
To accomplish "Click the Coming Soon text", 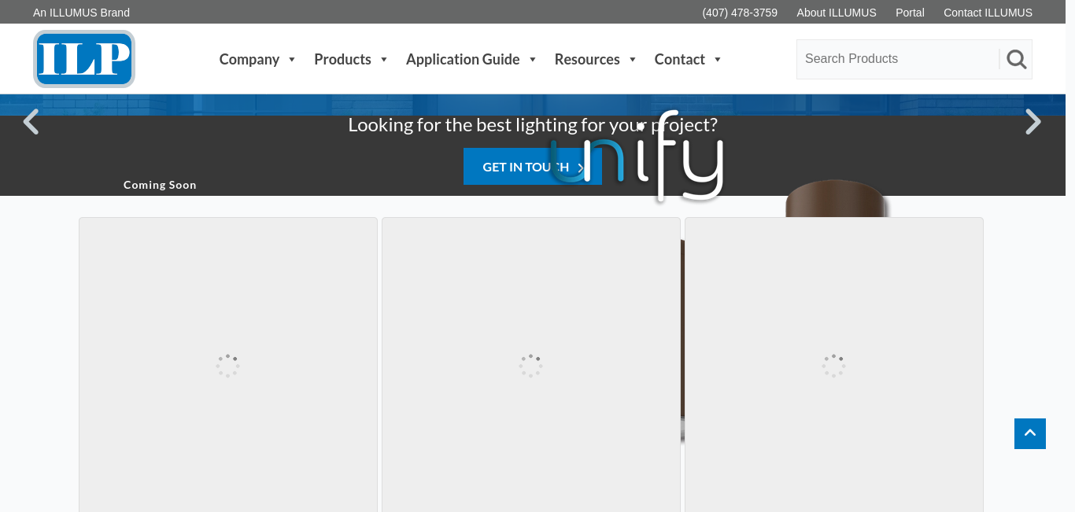I will (160, 185).
